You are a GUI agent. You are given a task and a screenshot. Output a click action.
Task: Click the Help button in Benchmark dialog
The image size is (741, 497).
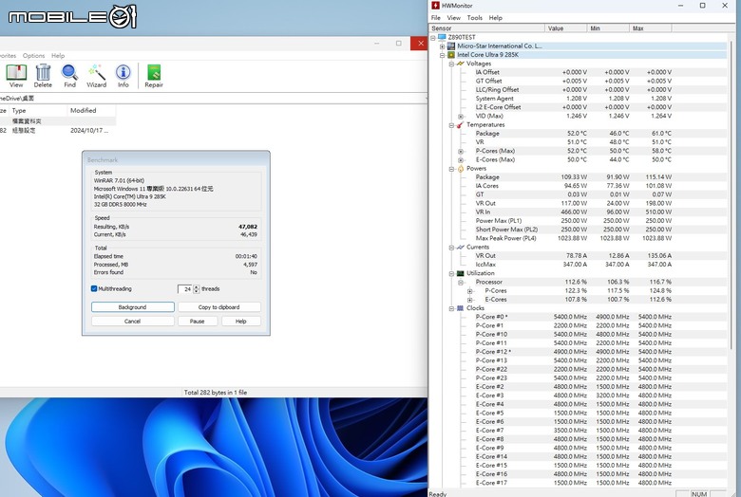tap(240, 322)
